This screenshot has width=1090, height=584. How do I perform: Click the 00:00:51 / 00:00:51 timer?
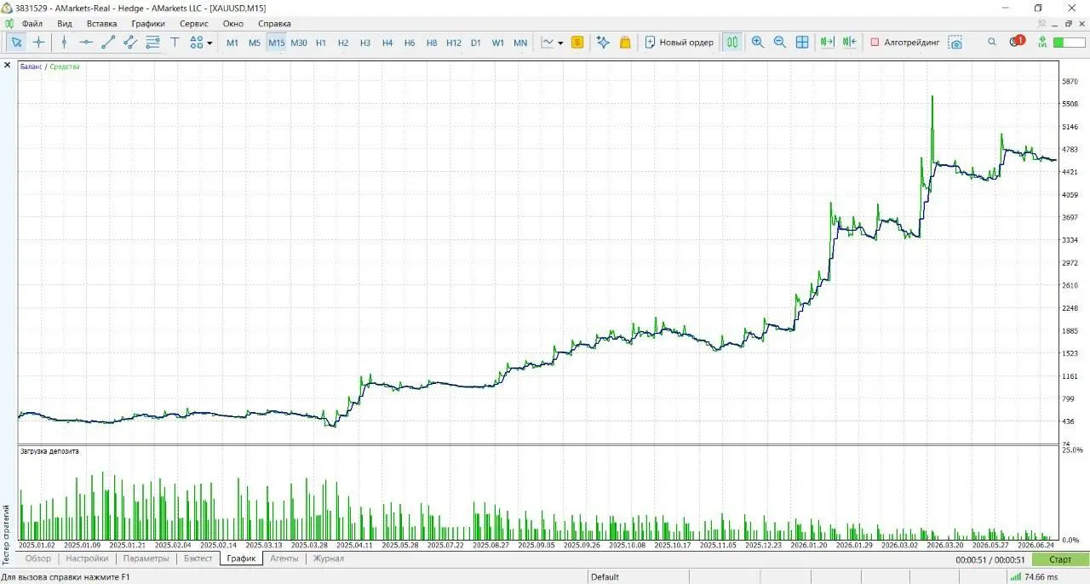pyautogui.click(x=991, y=559)
